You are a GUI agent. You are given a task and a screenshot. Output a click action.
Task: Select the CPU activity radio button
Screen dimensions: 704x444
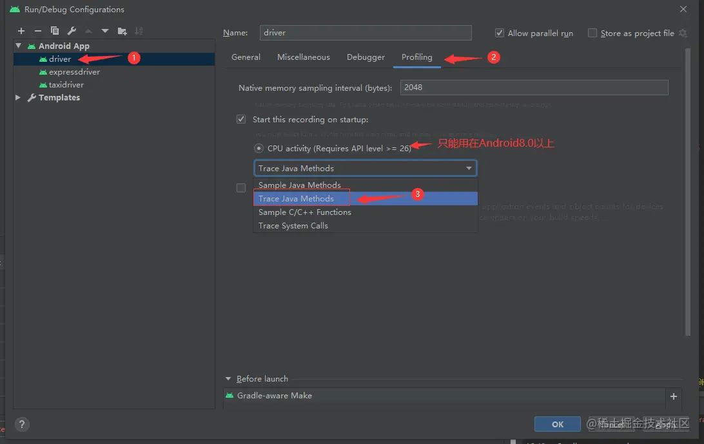pyautogui.click(x=259, y=148)
